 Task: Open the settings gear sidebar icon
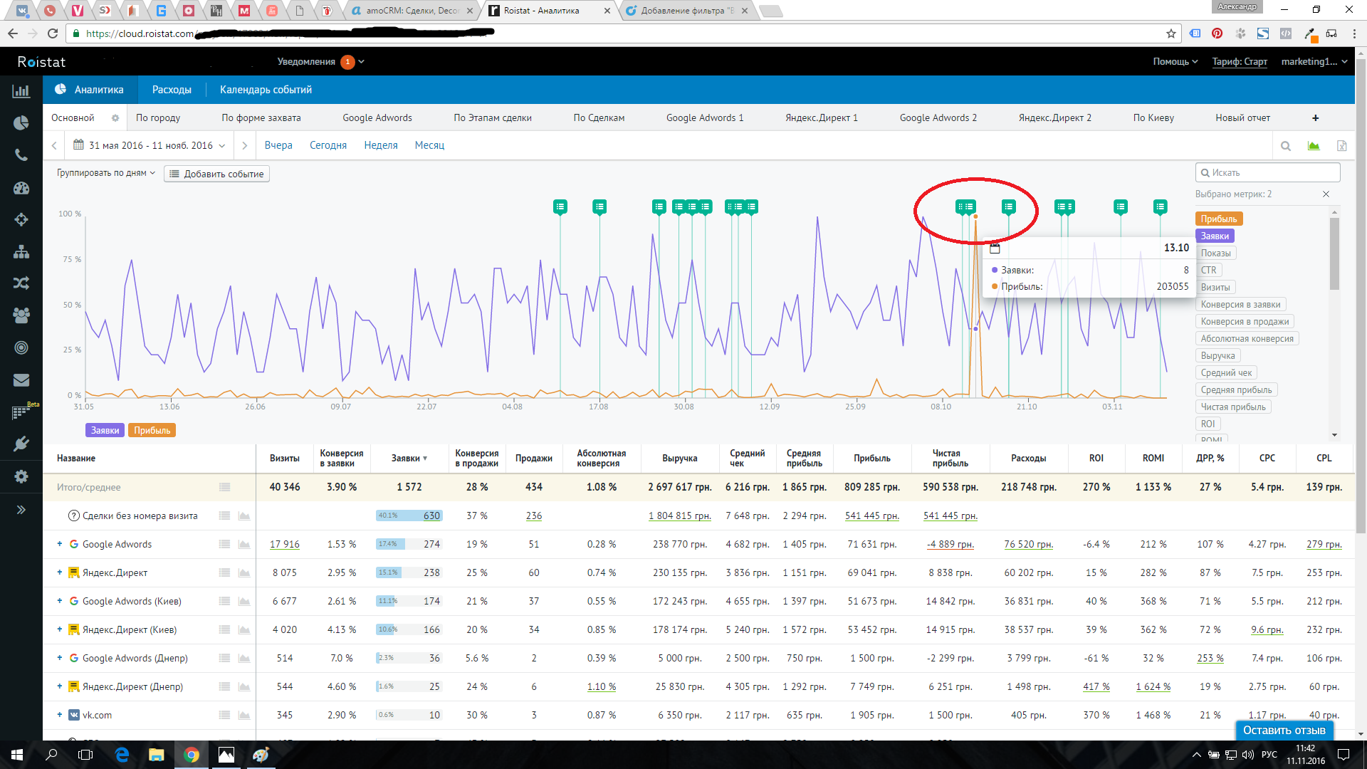[x=21, y=476]
